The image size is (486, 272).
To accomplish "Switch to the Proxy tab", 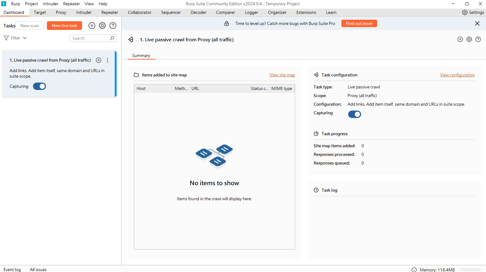I will 61,12.
